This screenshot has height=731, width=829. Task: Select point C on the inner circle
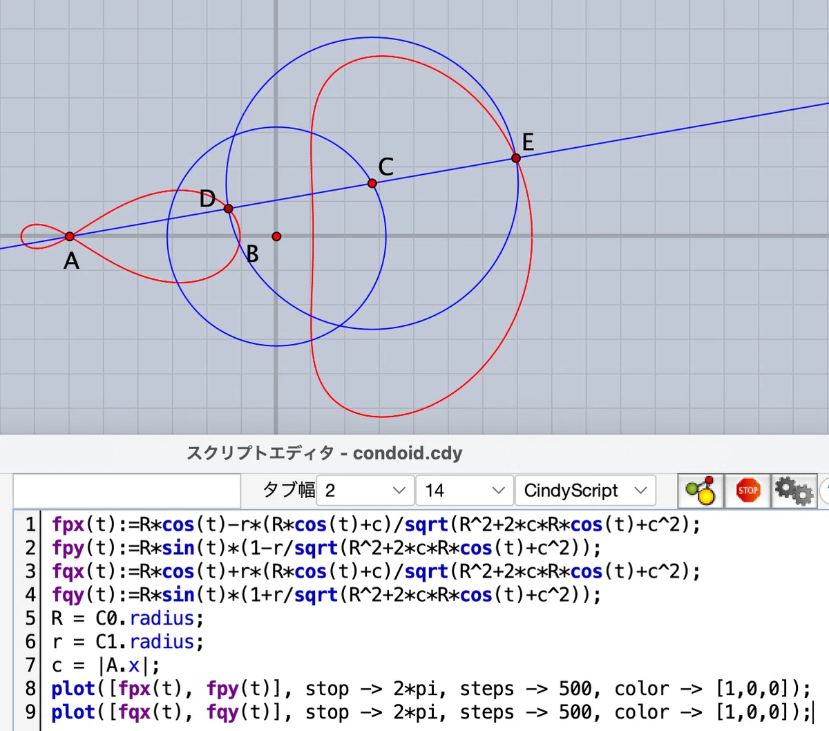click(x=372, y=183)
